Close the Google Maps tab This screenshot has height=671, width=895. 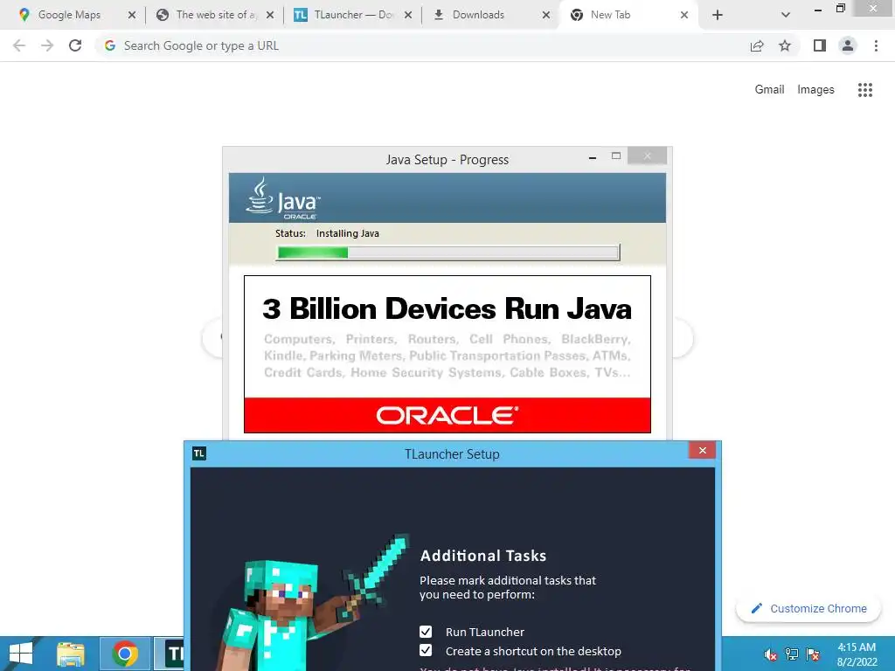coord(132,16)
